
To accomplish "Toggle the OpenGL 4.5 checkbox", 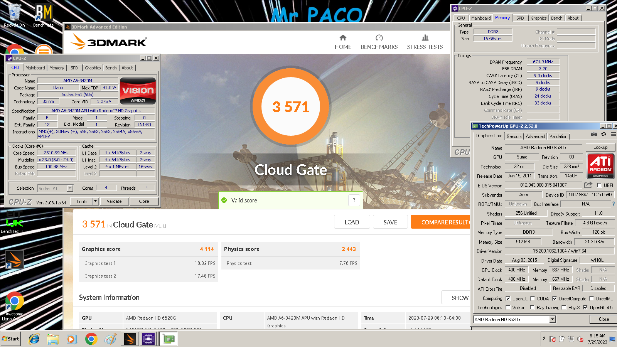I will point(585,307).
